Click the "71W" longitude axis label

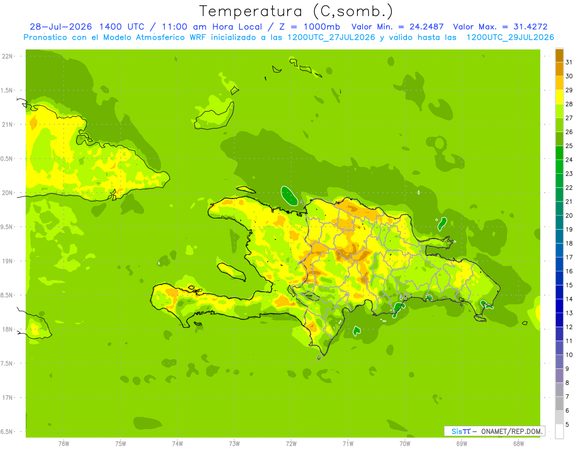(x=348, y=444)
